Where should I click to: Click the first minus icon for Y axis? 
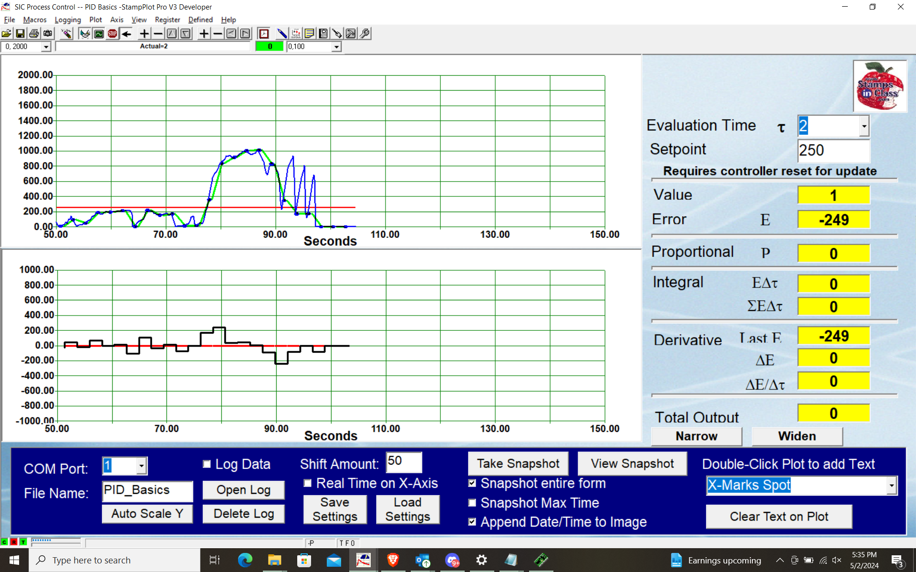158,33
